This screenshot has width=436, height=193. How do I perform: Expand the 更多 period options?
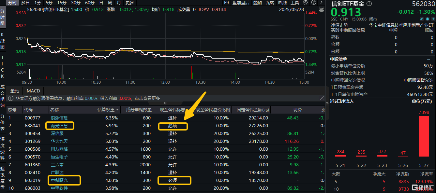(x=129, y=3)
